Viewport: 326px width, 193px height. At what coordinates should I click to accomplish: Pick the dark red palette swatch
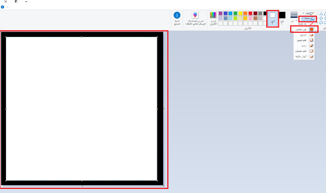tap(255, 13)
